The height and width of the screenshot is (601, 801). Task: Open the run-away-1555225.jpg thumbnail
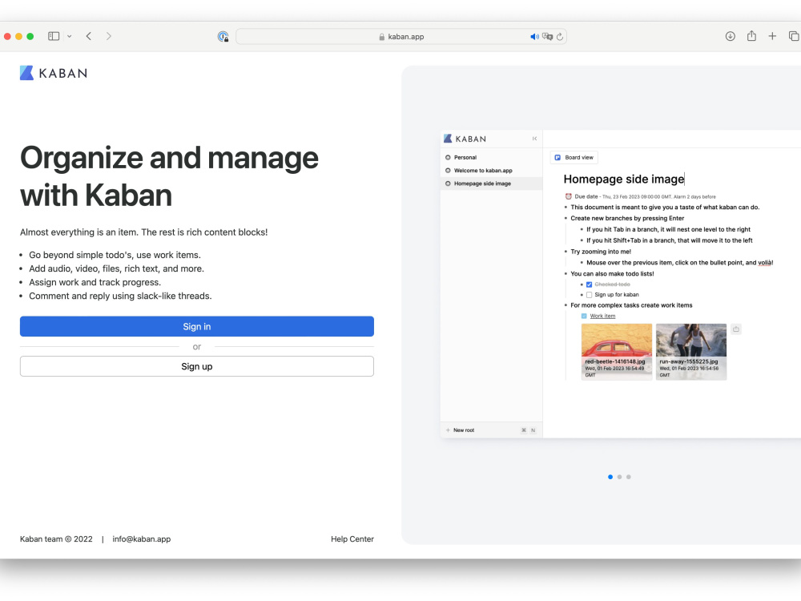point(690,352)
